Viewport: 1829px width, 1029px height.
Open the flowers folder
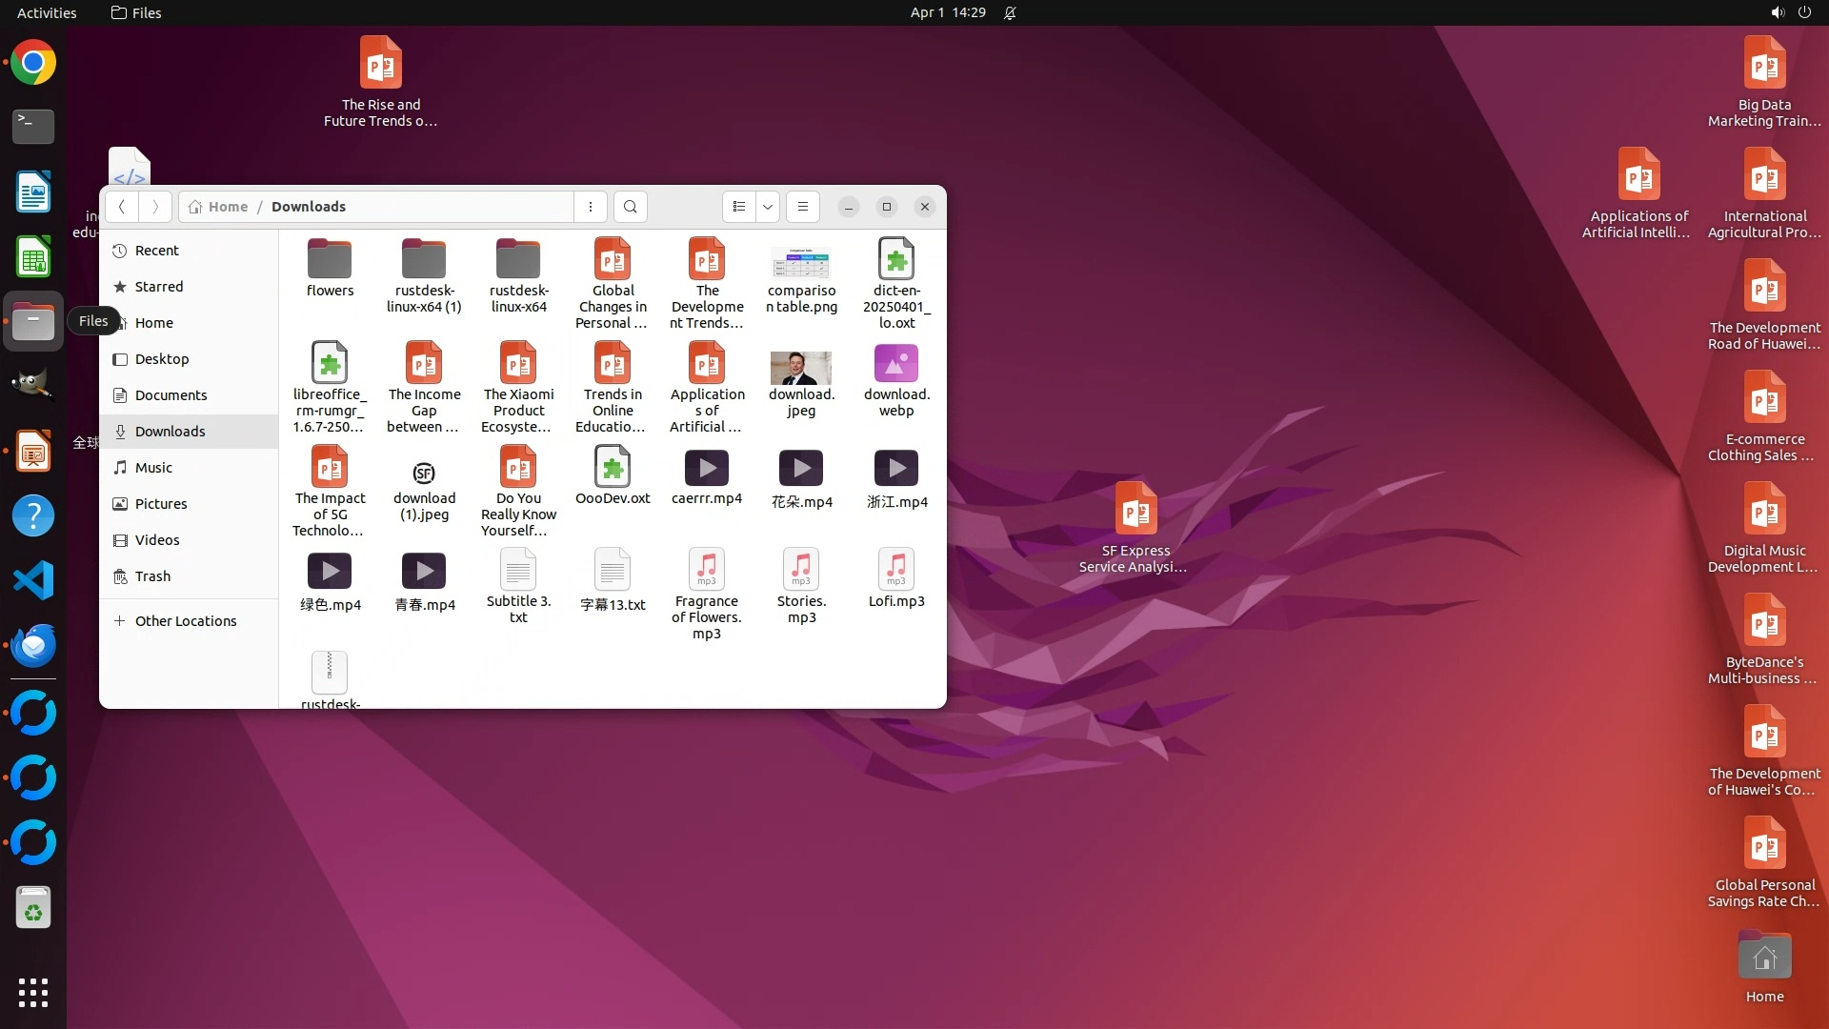(330, 260)
